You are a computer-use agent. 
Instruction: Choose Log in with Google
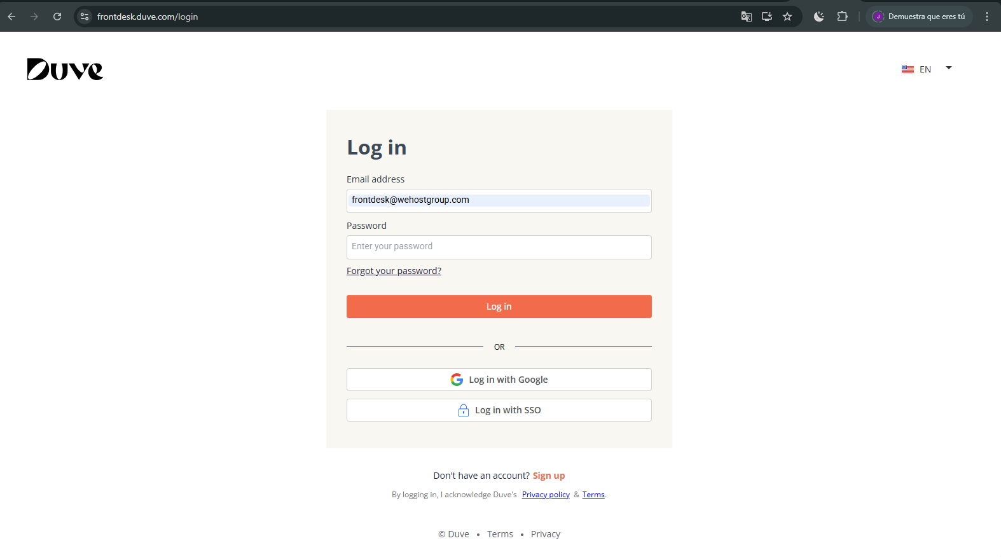(499, 380)
